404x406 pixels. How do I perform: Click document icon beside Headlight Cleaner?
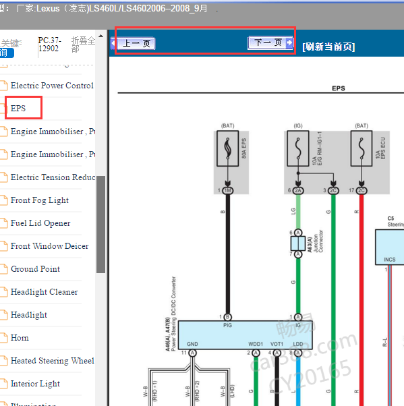click(x=3, y=292)
